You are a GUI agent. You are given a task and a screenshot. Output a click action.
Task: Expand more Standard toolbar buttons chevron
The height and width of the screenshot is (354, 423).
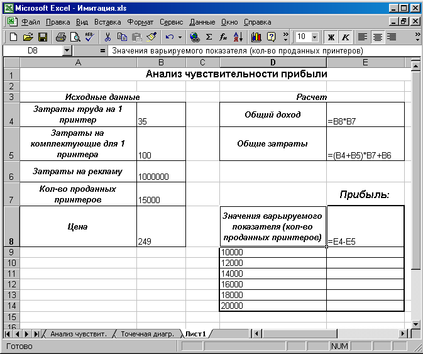285,37
